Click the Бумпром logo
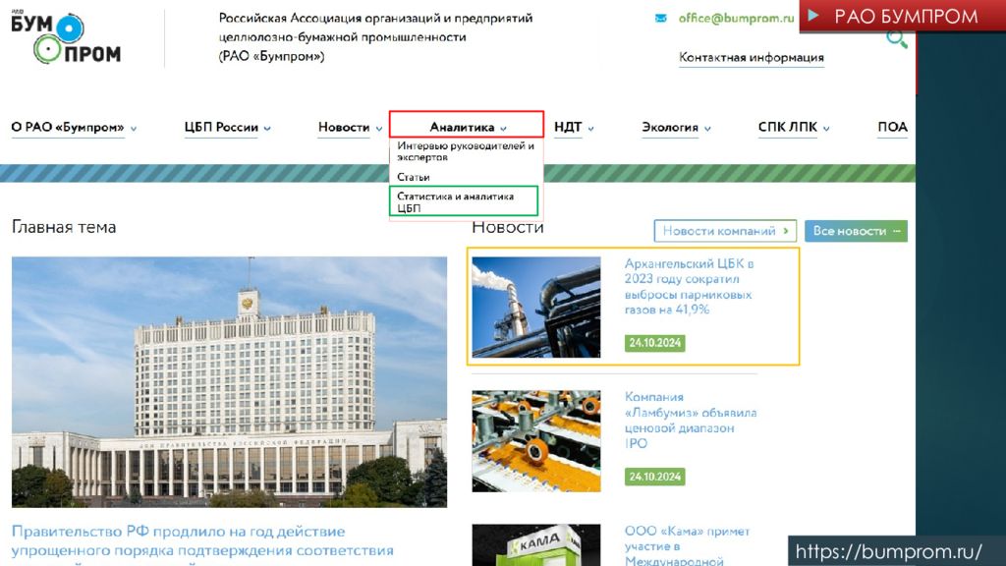Screen dimensions: 1006x566 [x=66, y=38]
